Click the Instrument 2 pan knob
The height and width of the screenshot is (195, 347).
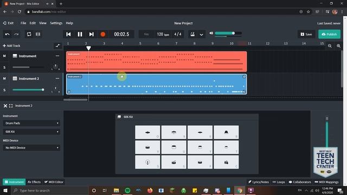click(55, 89)
